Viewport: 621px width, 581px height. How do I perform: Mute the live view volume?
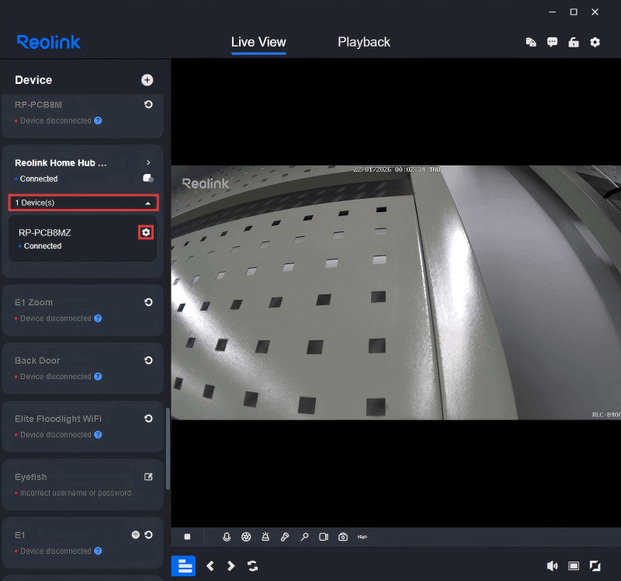coord(552,566)
